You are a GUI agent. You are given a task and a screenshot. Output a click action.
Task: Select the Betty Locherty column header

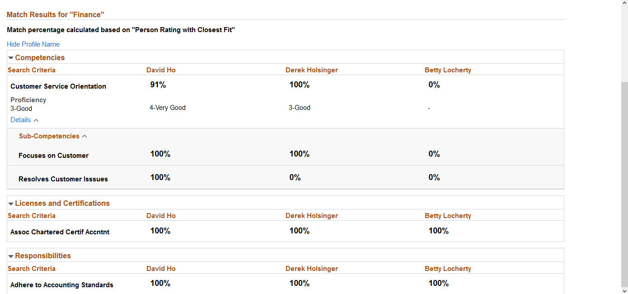tap(448, 70)
